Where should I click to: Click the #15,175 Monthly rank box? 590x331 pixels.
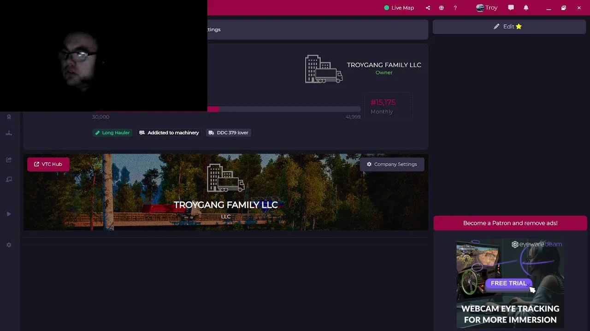(388, 106)
